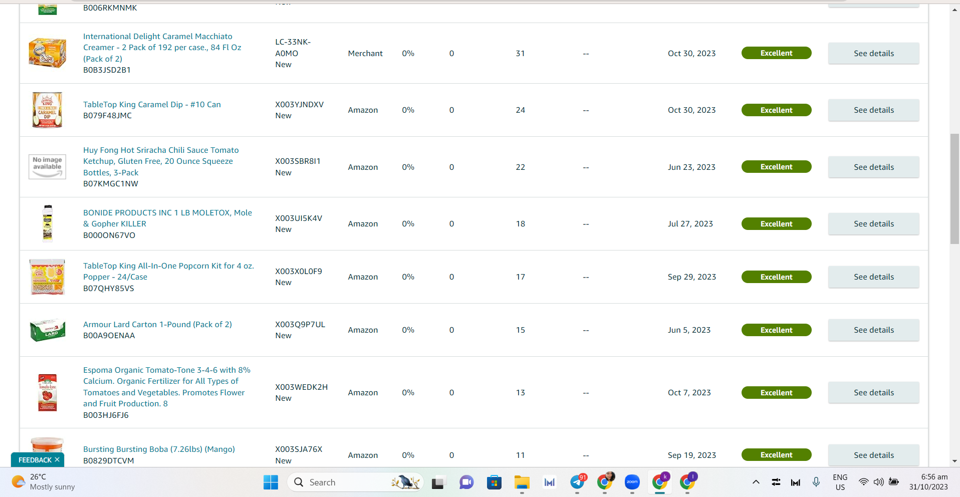Image resolution: width=960 pixels, height=497 pixels.
Task: Open Wi-Fi network settings in tray
Action: (863, 482)
